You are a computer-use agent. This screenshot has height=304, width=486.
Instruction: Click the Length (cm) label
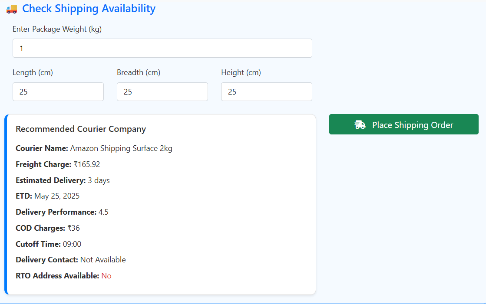pyautogui.click(x=33, y=72)
